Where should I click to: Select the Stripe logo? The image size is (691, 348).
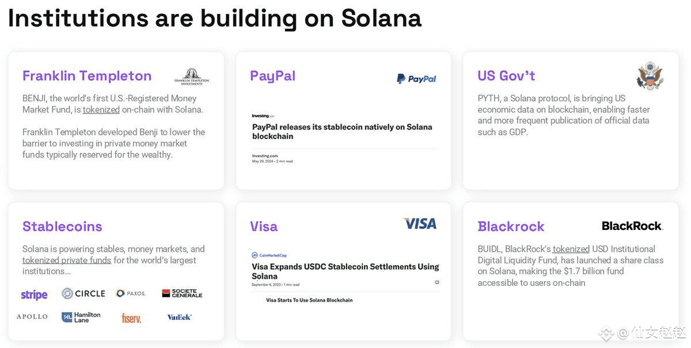click(x=34, y=294)
